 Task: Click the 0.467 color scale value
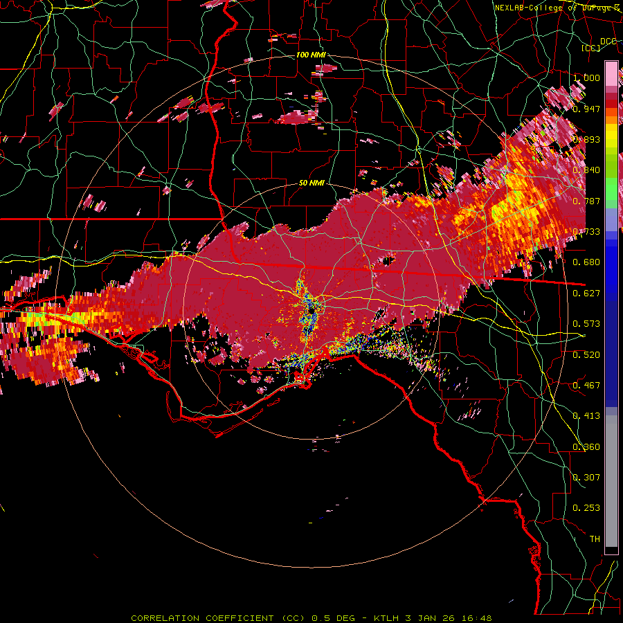pyautogui.click(x=586, y=385)
